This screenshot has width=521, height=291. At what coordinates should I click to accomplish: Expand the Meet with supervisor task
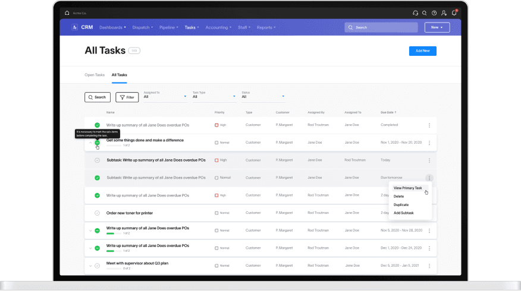click(x=90, y=266)
